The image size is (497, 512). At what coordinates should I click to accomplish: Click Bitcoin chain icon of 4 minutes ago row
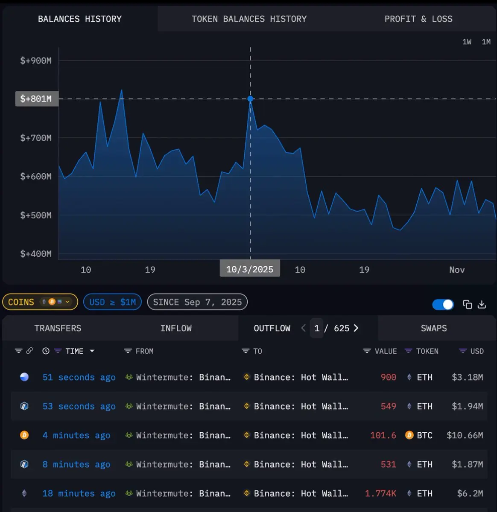[x=24, y=435]
